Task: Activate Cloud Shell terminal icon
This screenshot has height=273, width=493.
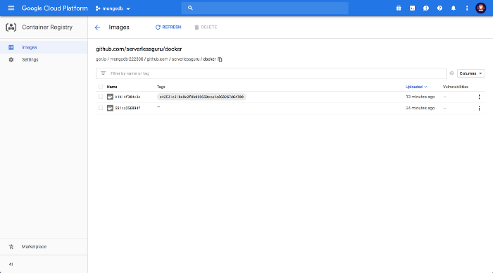Action: coord(412,8)
